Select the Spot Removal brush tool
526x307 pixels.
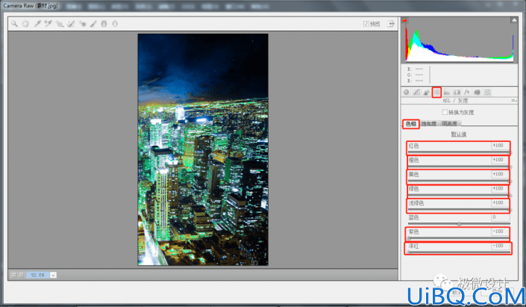point(71,23)
